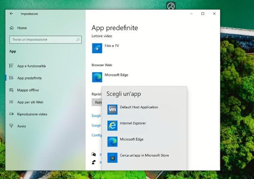Click the picture icon above the window
Viewport: 254px width, 179px height.
(171, 6)
